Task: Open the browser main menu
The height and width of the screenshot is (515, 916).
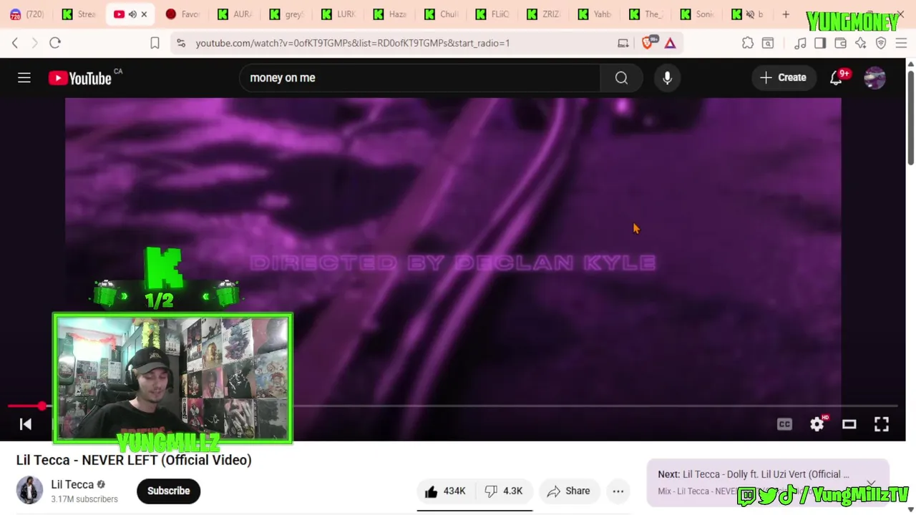Action: 901,43
